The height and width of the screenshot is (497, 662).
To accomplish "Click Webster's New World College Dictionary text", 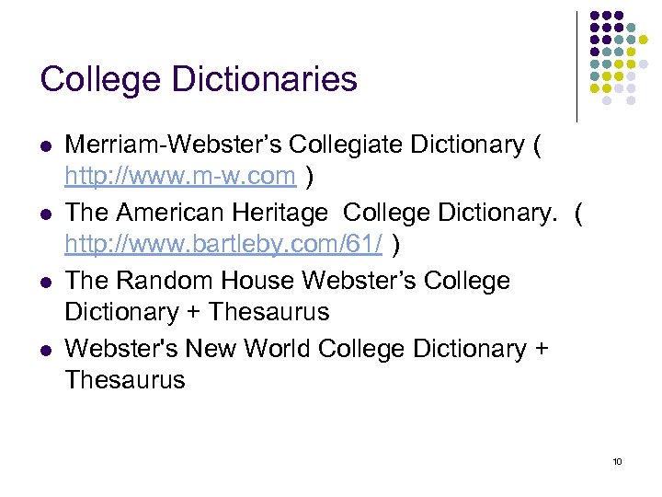I will [x=296, y=349].
